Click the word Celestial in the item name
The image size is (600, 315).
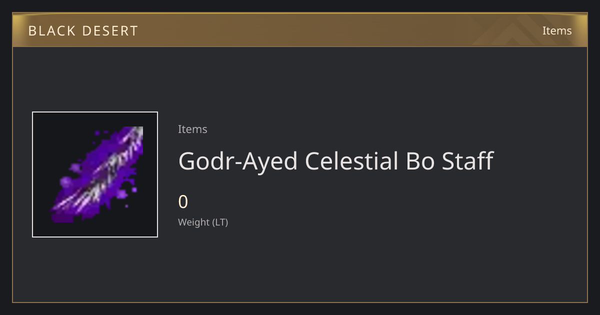[x=351, y=161]
